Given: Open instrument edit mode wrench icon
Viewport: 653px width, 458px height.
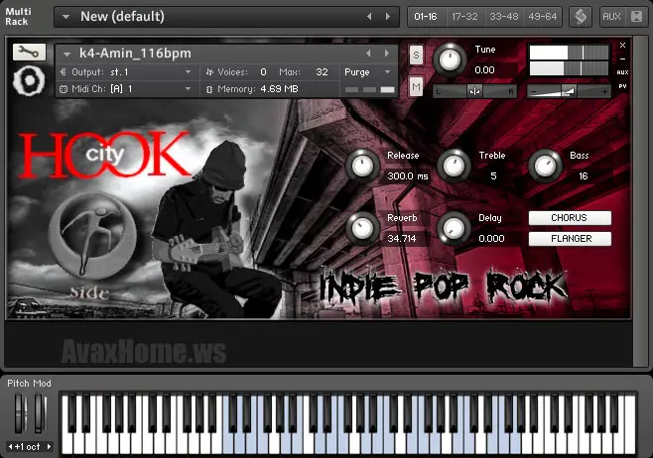Looking at the screenshot, I should (x=29, y=52).
